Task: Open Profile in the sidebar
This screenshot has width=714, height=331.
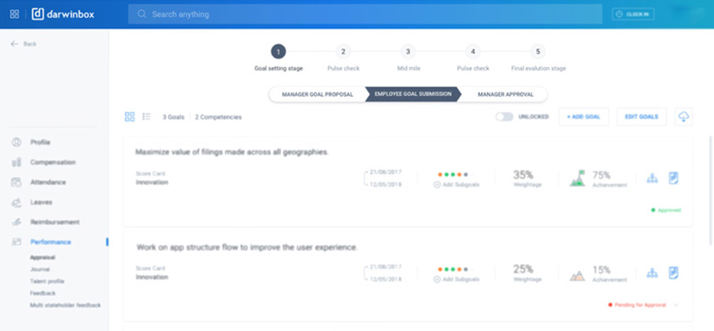Action: point(40,143)
